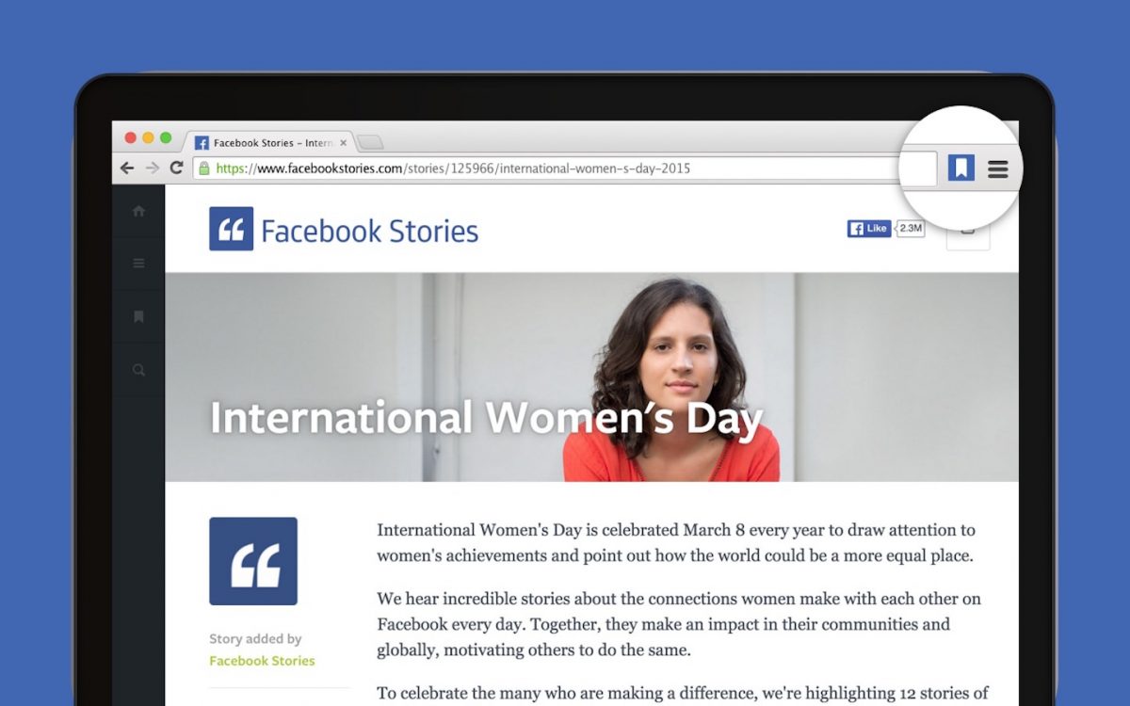
Task: Open the bookmarks icon in the left sidebar
Action: coord(138,317)
